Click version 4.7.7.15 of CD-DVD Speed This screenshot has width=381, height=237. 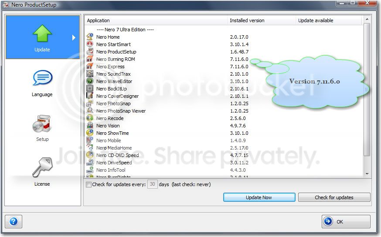click(239, 155)
